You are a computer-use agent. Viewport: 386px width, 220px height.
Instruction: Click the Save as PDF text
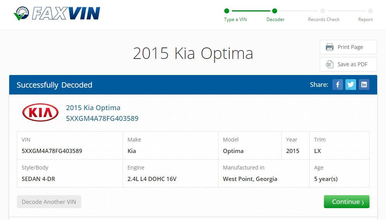(352, 64)
